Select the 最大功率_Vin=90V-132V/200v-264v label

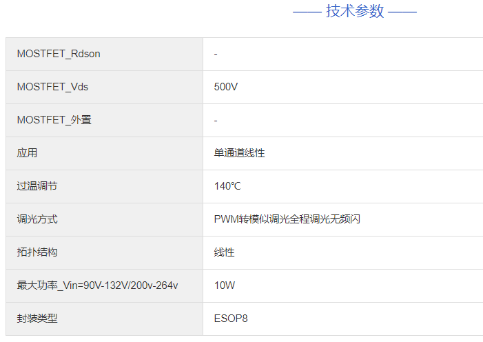pyautogui.click(x=97, y=285)
